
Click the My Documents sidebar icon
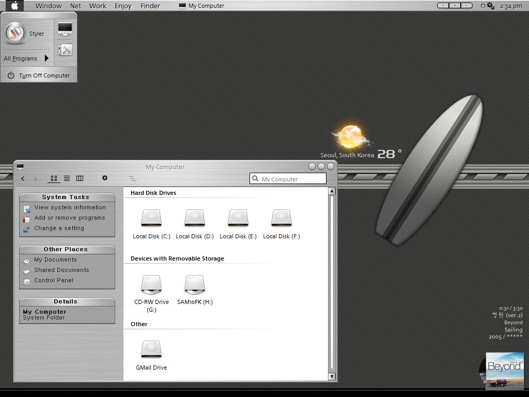coord(26,261)
